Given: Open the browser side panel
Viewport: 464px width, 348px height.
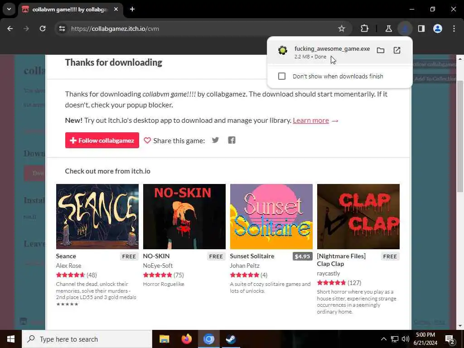Looking at the screenshot, I should [x=421, y=29].
